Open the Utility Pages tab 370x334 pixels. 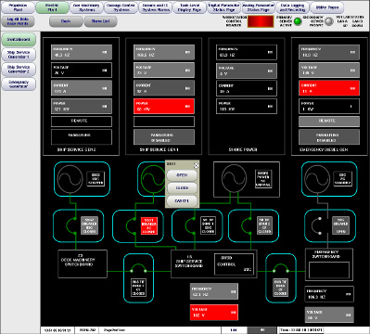[326, 7]
